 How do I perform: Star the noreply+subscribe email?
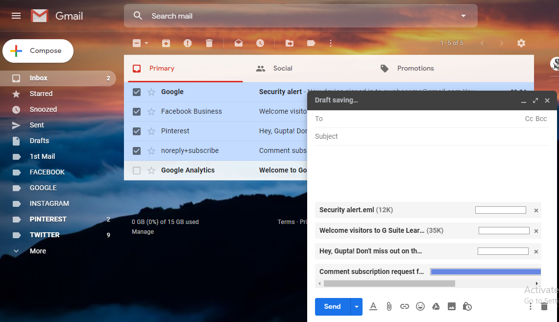[151, 151]
